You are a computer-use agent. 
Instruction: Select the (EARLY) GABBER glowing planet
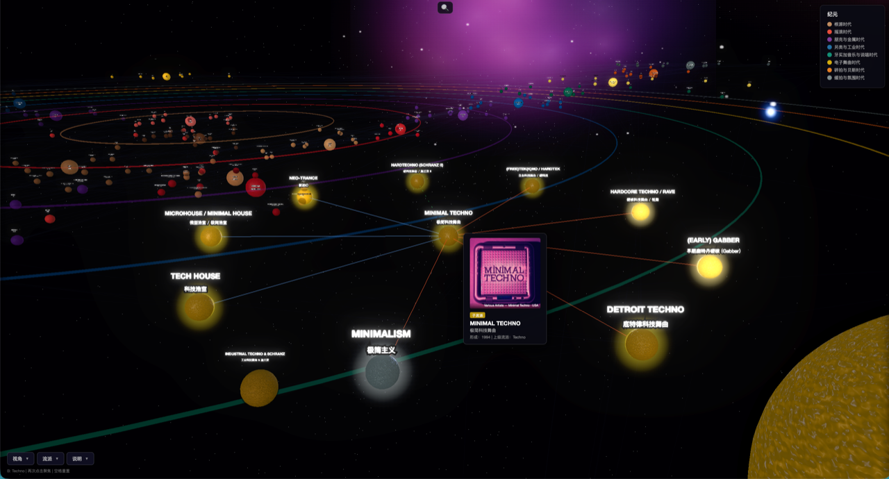[709, 267]
